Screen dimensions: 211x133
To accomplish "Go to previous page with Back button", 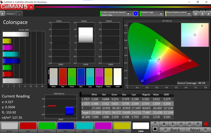I will (173, 130).
